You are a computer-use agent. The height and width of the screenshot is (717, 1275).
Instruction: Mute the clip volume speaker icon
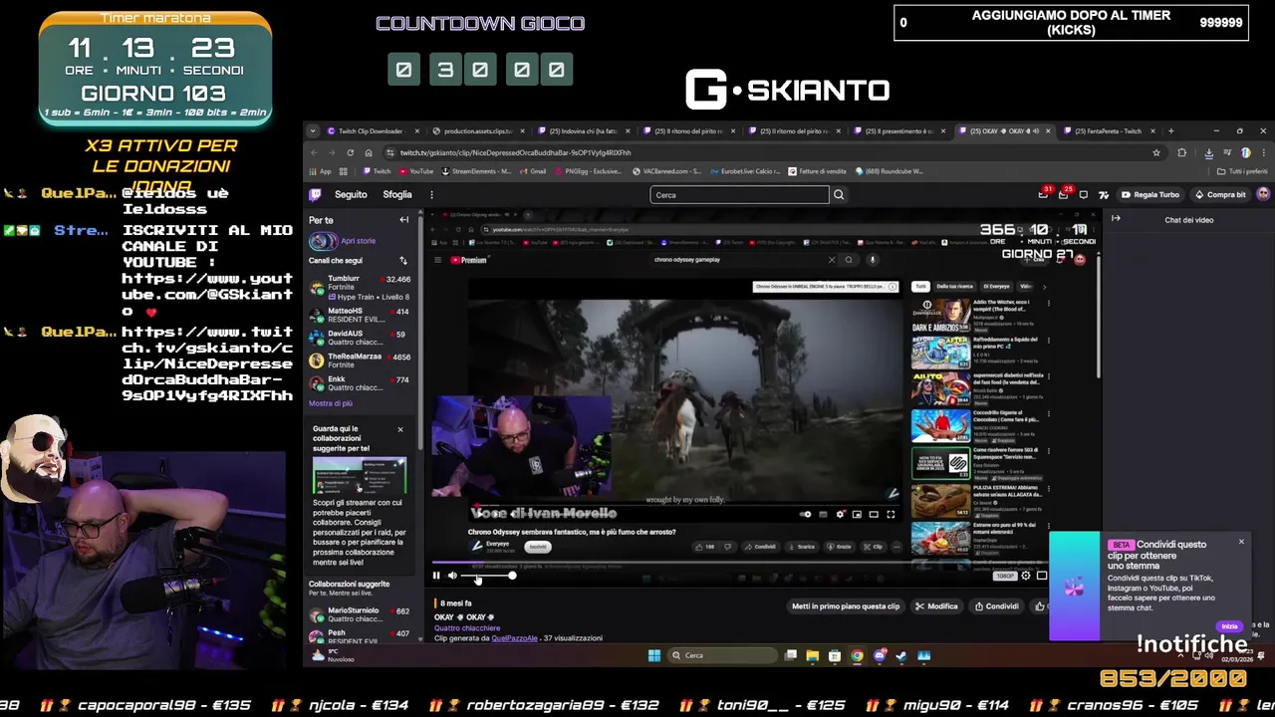[452, 576]
